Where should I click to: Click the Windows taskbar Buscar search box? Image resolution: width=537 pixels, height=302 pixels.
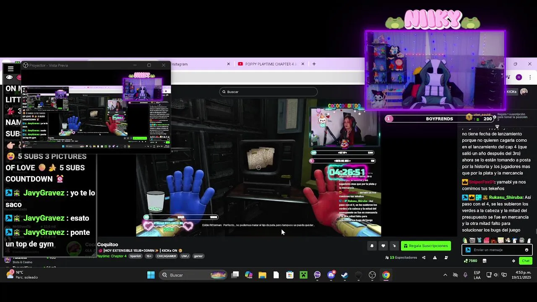tap(193, 275)
